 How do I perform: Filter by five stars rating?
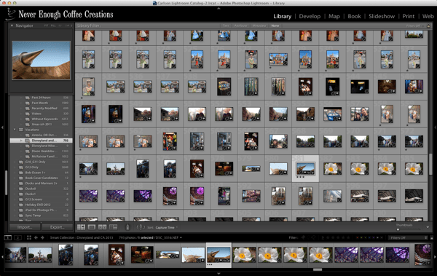(x=348, y=238)
